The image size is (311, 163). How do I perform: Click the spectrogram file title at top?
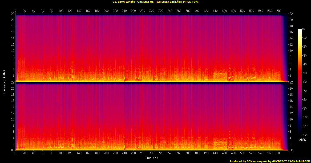coord(155,2)
